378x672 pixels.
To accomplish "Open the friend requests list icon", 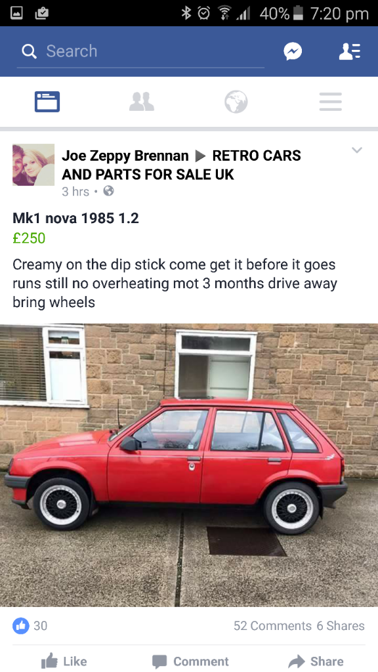I will click(x=350, y=51).
